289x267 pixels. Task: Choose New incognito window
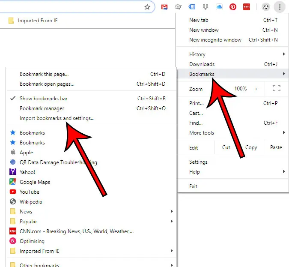215,40
